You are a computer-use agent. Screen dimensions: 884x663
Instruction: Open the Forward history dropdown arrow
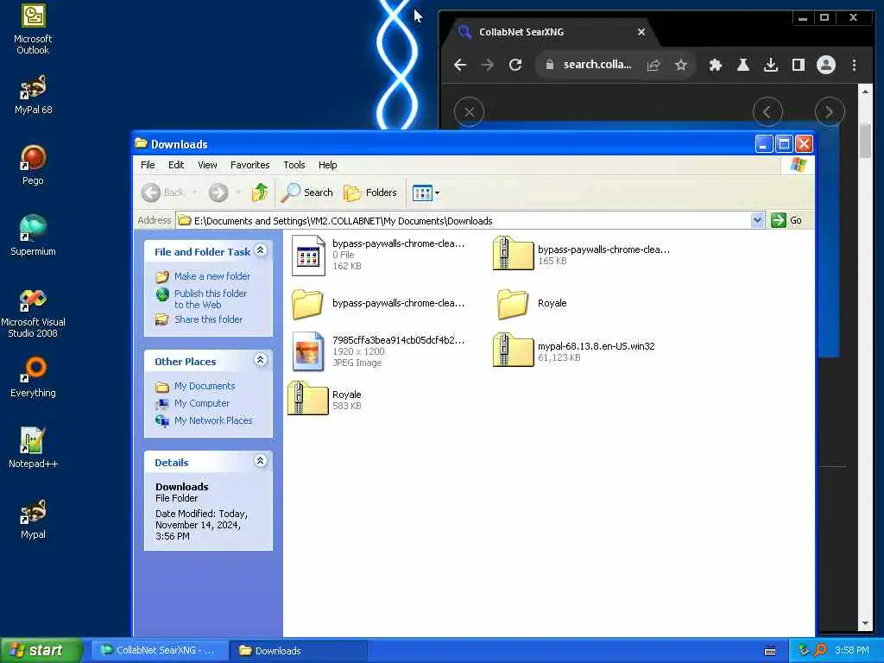[x=238, y=193]
